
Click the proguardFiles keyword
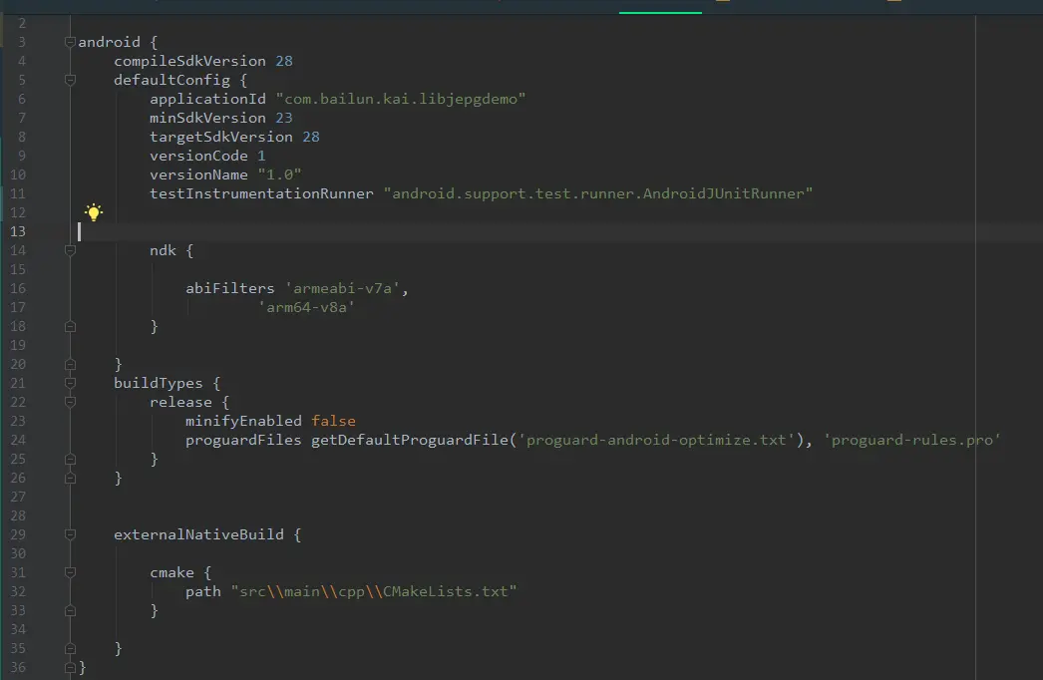243,440
